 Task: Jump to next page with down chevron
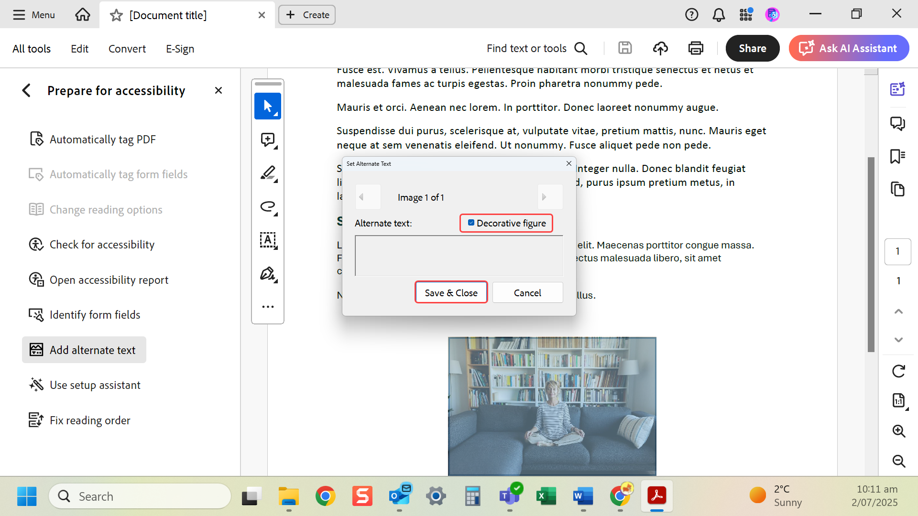click(898, 340)
